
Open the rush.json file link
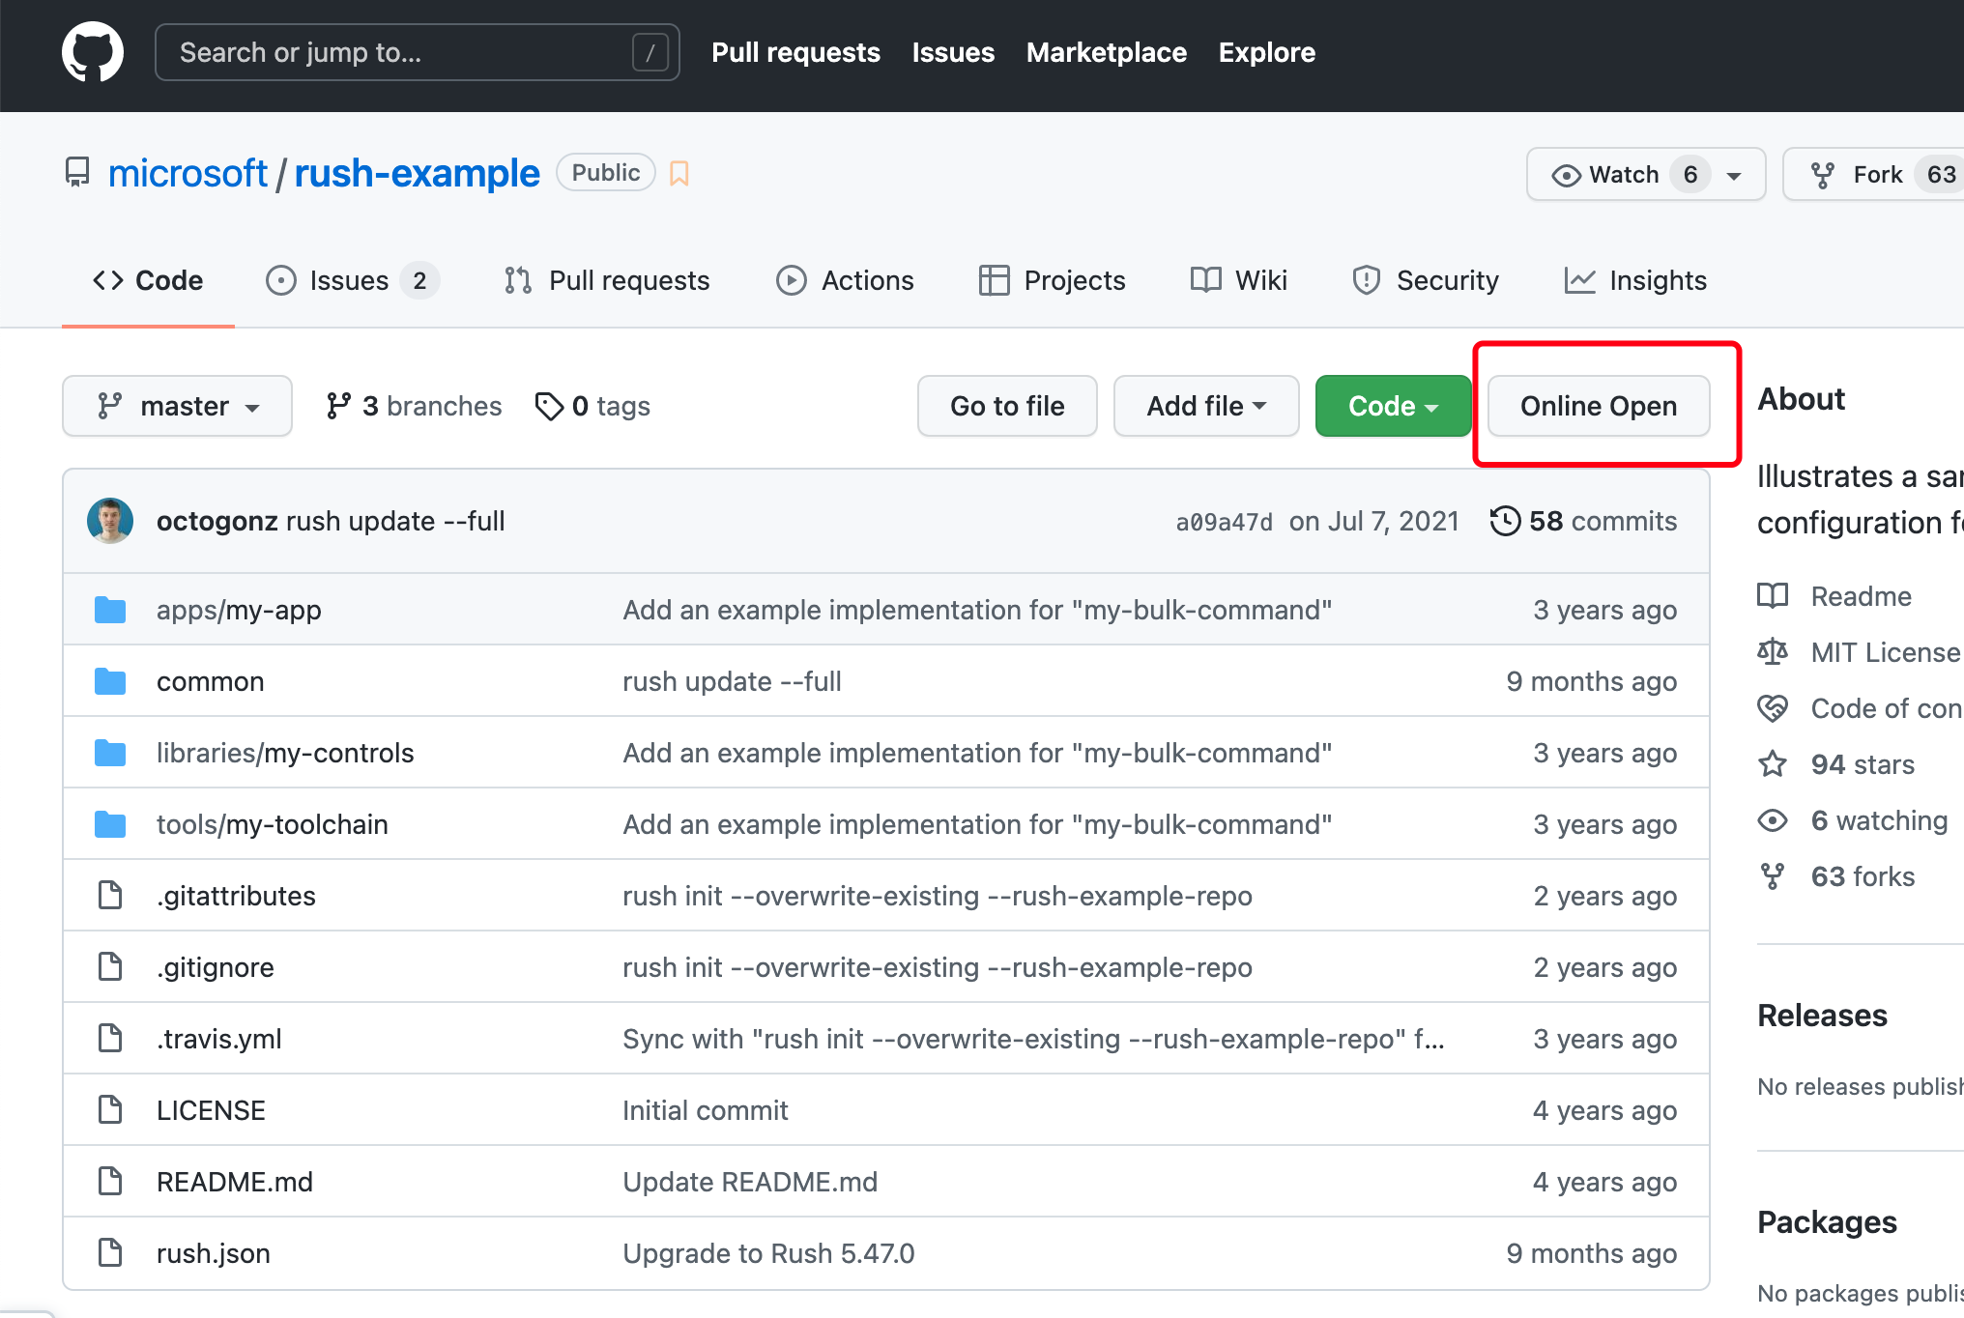[214, 1253]
